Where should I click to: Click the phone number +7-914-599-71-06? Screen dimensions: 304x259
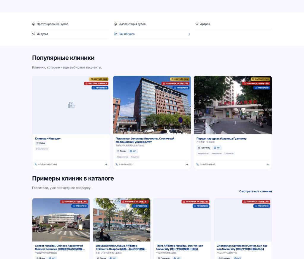coord(47,164)
